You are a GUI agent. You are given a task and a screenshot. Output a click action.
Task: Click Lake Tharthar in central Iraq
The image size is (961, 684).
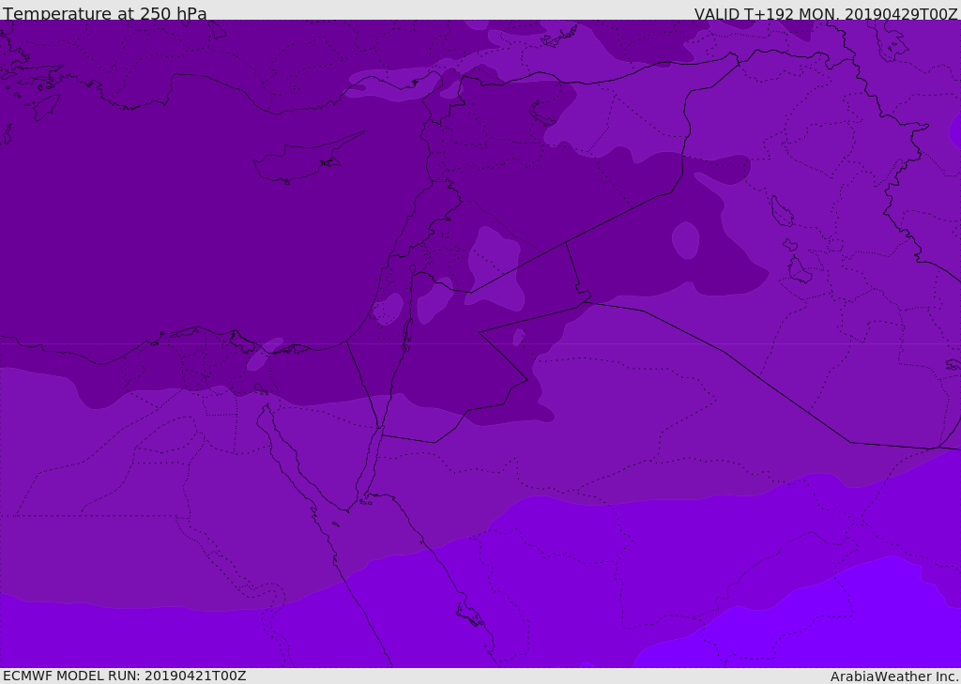pyautogui.click(x=781, y=211)
